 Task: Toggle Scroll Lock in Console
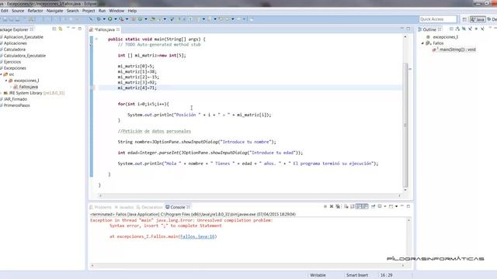click(352, 206)
